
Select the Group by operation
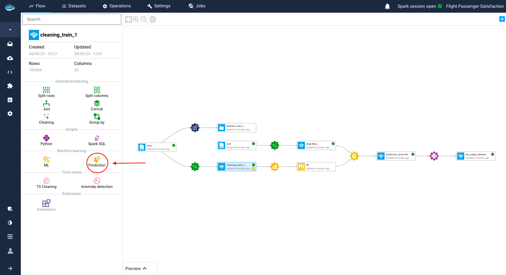[x=97, y=117]
